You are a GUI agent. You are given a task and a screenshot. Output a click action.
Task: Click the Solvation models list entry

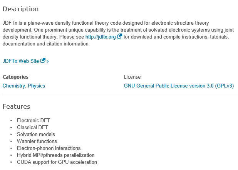(36, 135)
